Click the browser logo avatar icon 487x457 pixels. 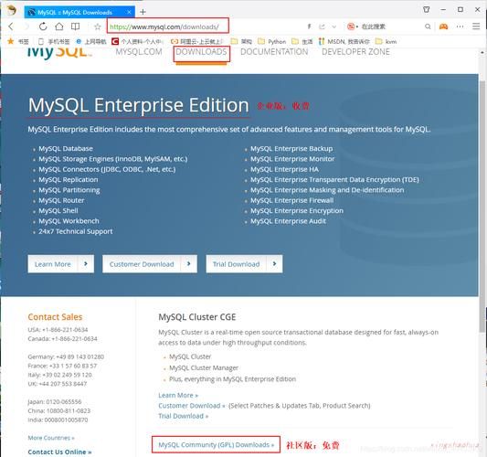12,10
